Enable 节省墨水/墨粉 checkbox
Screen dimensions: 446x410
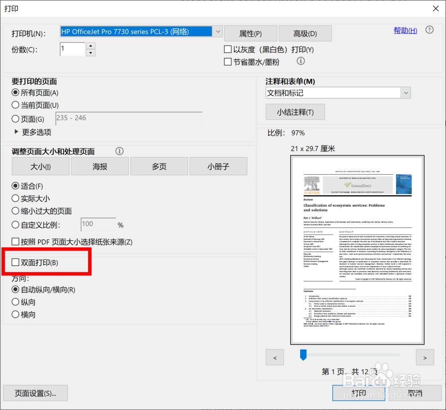pyautogui.click(x=227, y=62)
